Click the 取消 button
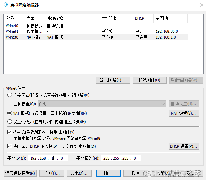This screenshot has height=180, width=206. [136, 173]
